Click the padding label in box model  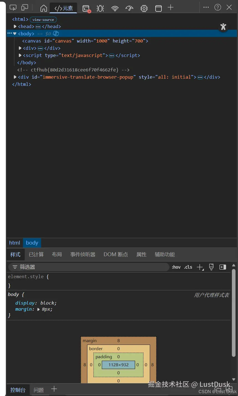(104, 357)
